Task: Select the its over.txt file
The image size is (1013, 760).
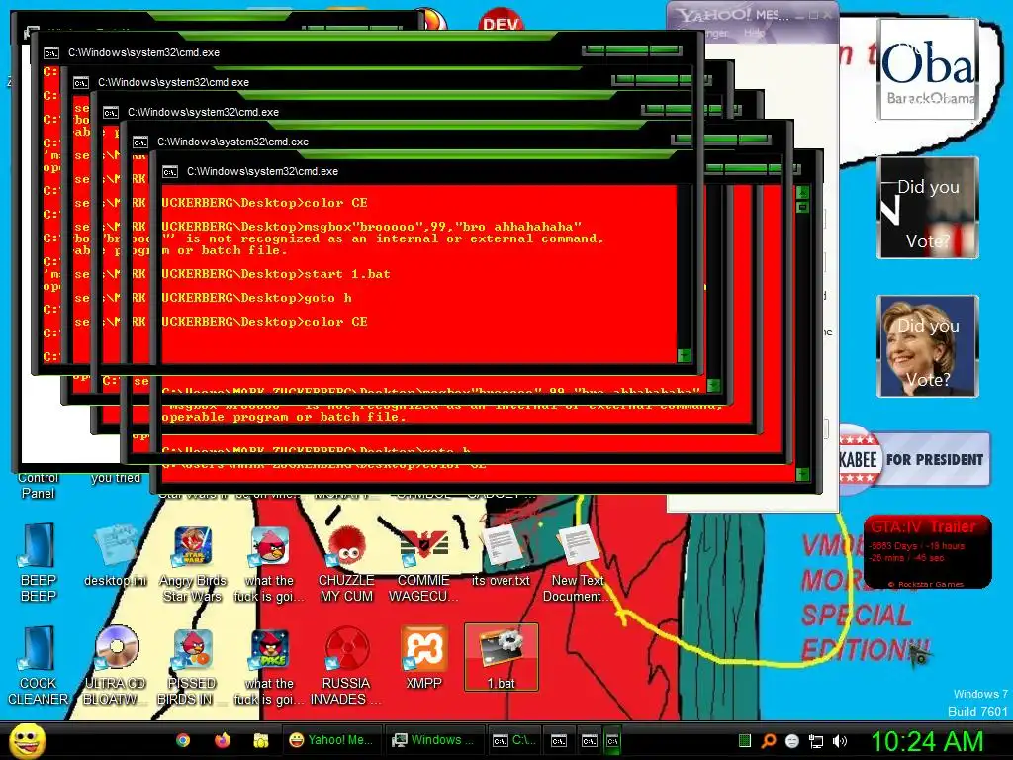Action: point(501,556)
